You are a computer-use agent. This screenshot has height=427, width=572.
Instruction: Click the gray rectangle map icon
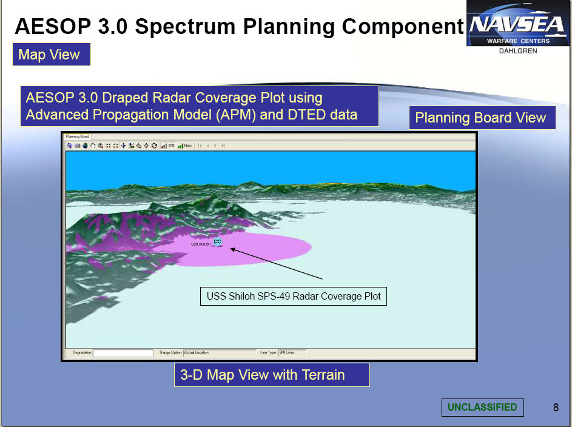tap(77, 146)
